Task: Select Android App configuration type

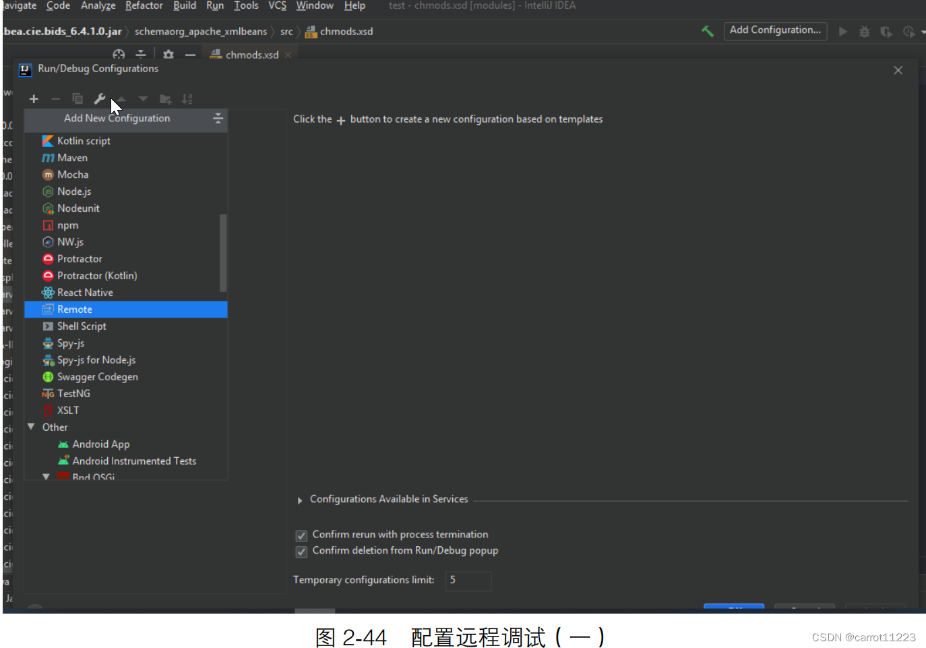Action: pos(126,444)
